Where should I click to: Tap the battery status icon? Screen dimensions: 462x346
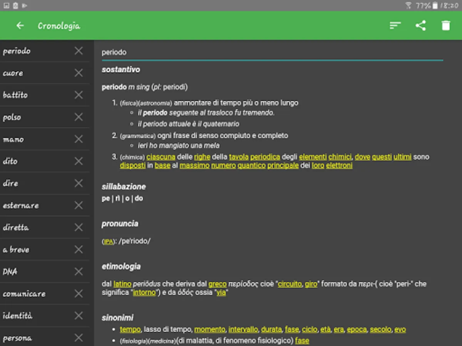(435, 5)
